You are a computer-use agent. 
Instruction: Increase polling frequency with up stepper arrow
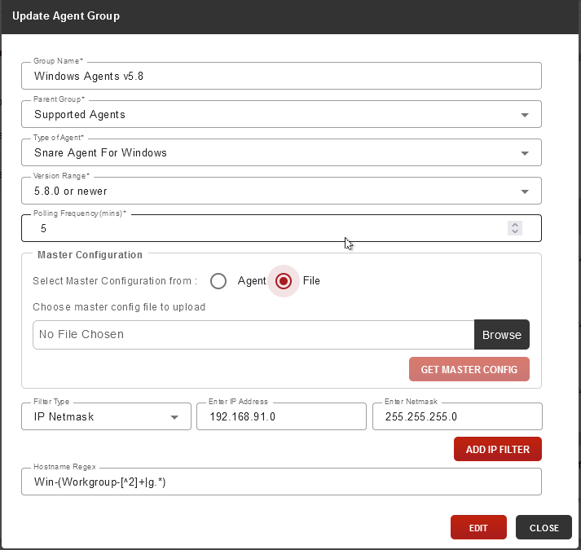pyautogui.click(x=515, y=225)
